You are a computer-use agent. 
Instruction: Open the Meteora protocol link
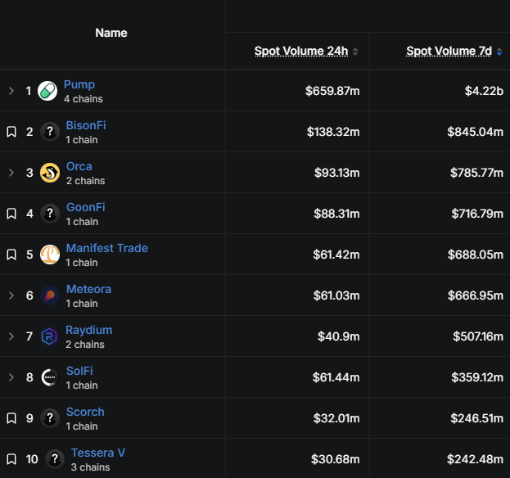point(88,289)
